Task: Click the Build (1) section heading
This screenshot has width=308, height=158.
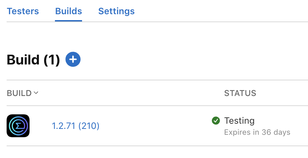Action: click(x=33, y=60)
